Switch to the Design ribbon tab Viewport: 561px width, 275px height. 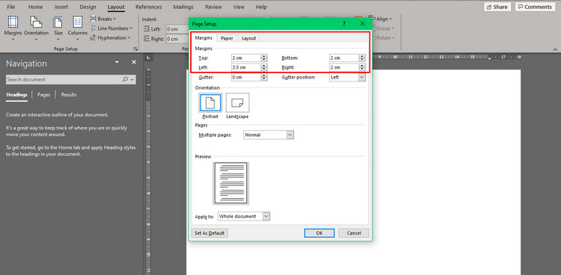(x=88, y=7)
